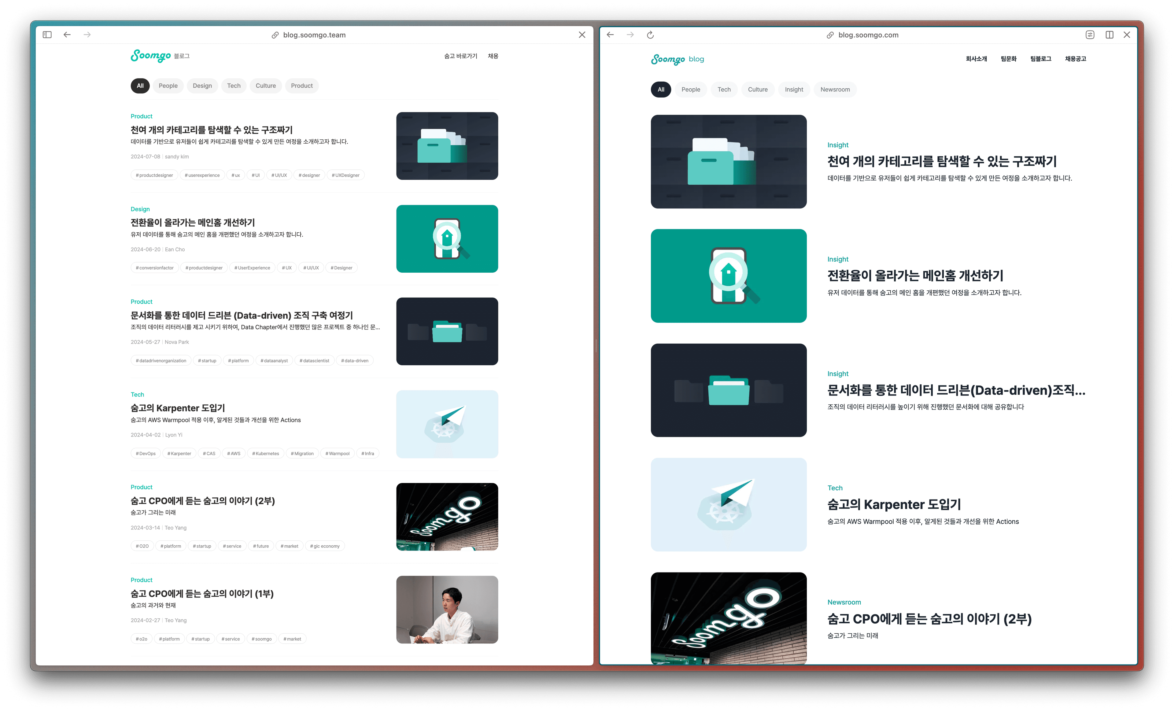The height and width of the screenshot is (711, 1174).
Task: Select the Design filter in left window
Action: (x=202, y=86)
